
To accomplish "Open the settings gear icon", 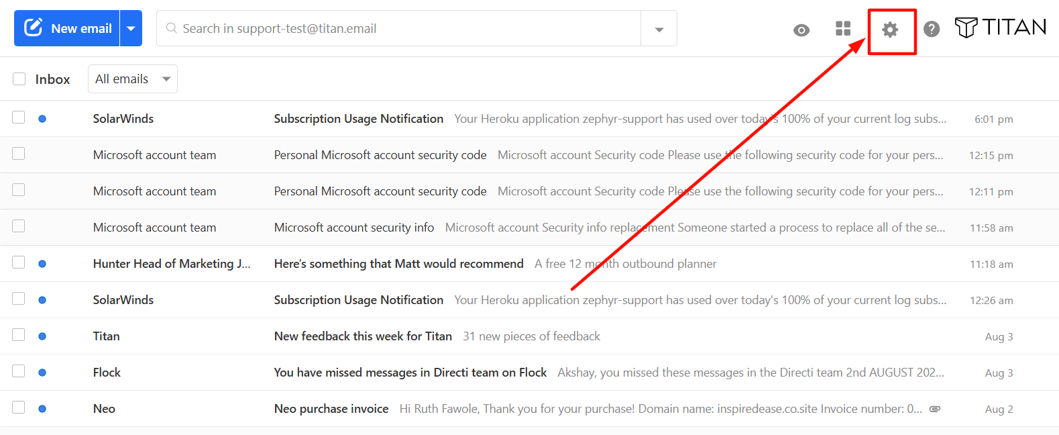I will tap(890, 30).
